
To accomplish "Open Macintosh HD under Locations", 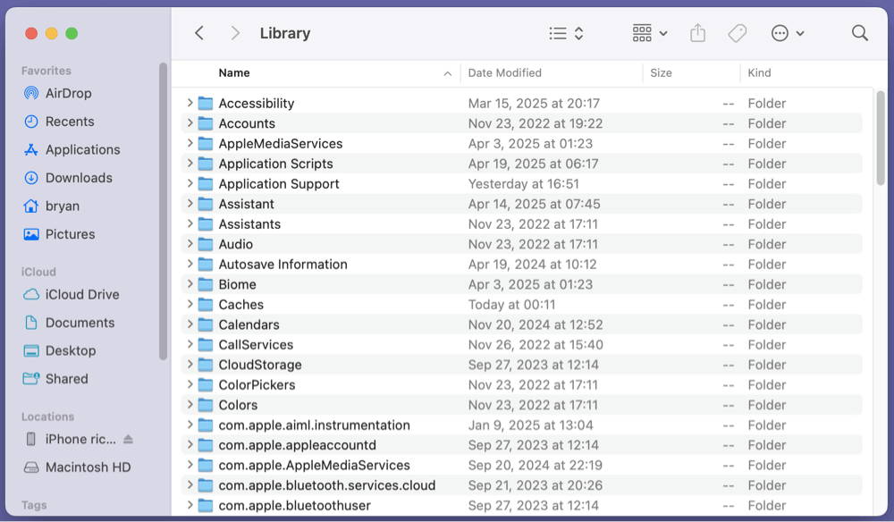I will point(89,467).
